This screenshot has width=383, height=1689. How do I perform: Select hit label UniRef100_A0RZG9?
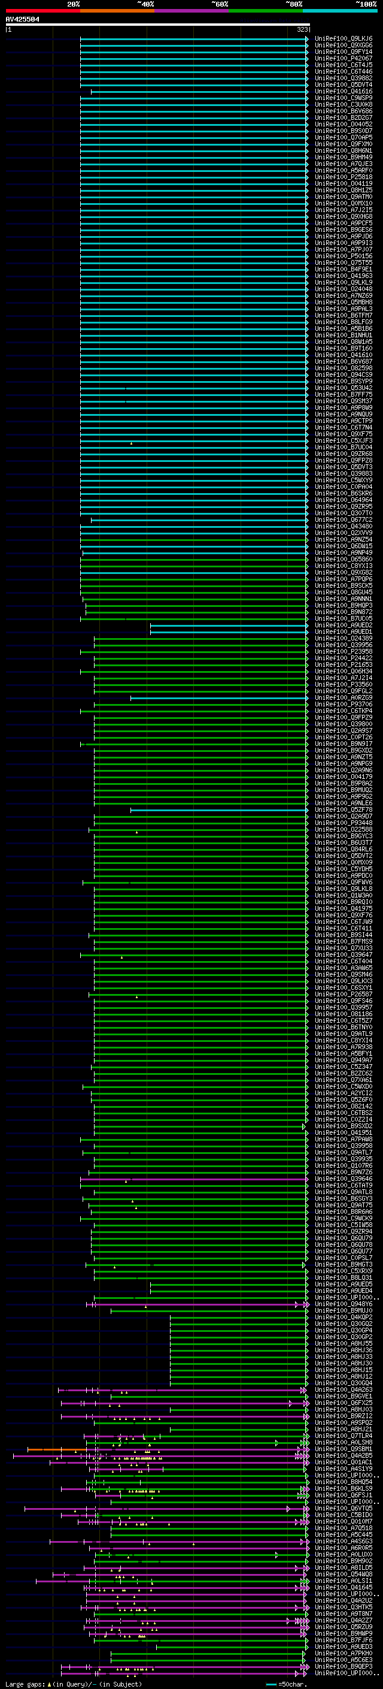click(344, 697)
